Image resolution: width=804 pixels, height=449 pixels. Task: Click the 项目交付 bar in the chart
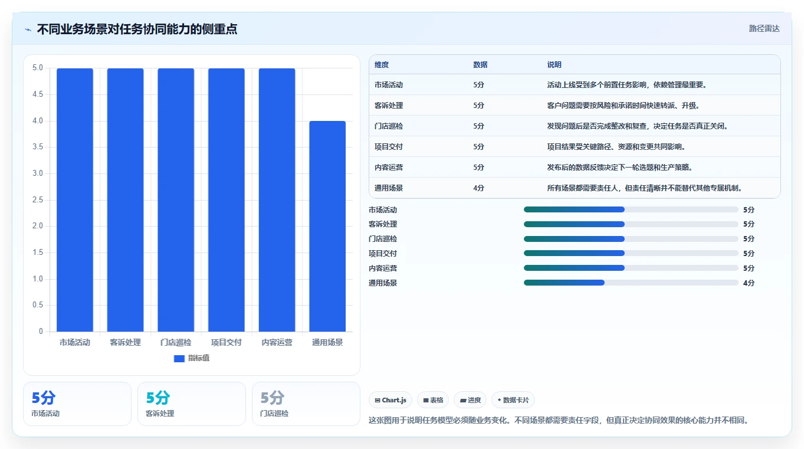pos(227,200)
